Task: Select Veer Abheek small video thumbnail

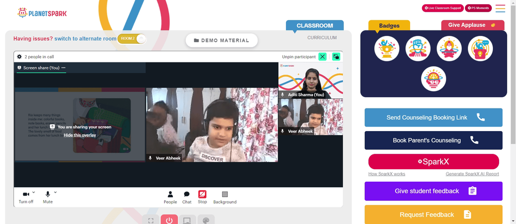Action: (x=311, y=117)
